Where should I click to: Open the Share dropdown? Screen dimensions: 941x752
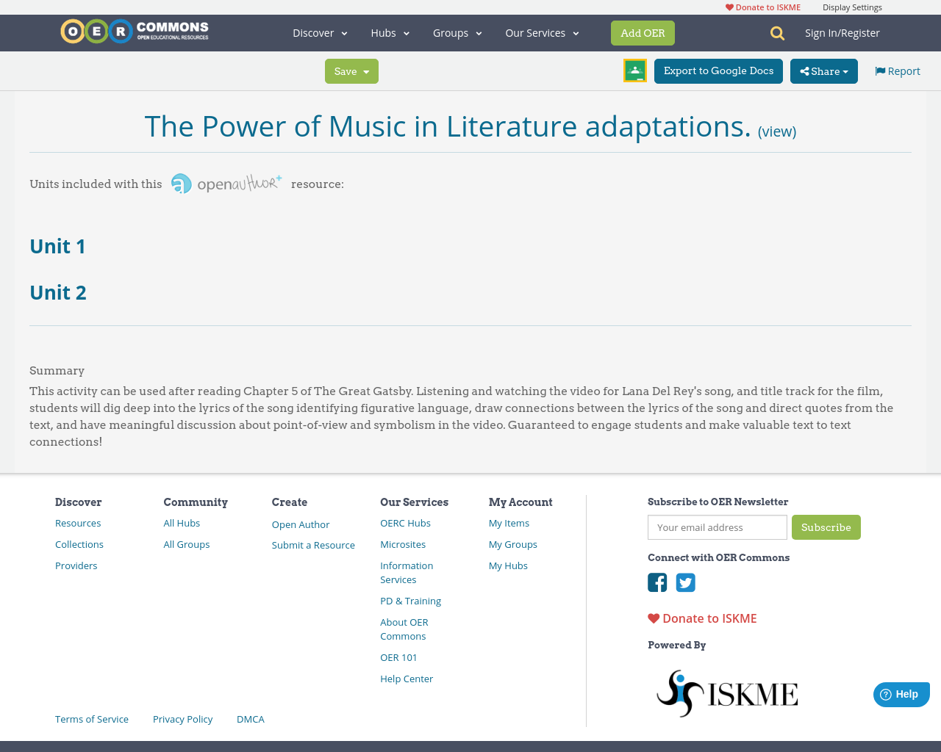point(823,70)
